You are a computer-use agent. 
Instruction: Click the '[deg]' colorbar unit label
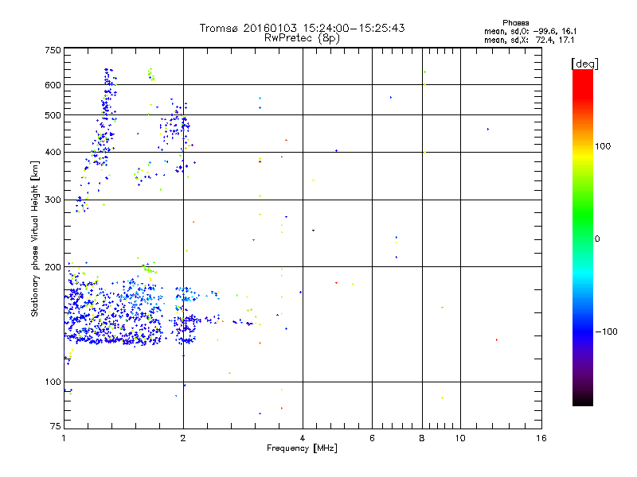584,64
